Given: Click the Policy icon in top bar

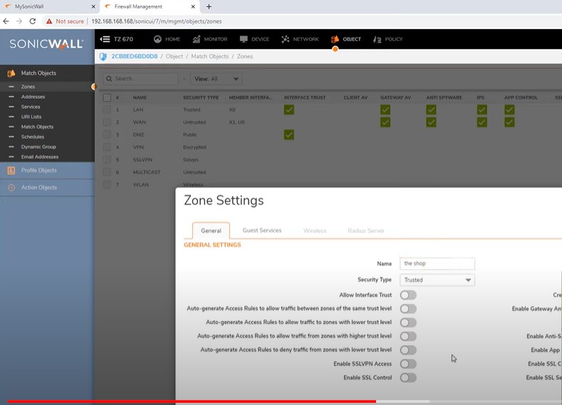Looking at the screenshot, I should [377, 39].
